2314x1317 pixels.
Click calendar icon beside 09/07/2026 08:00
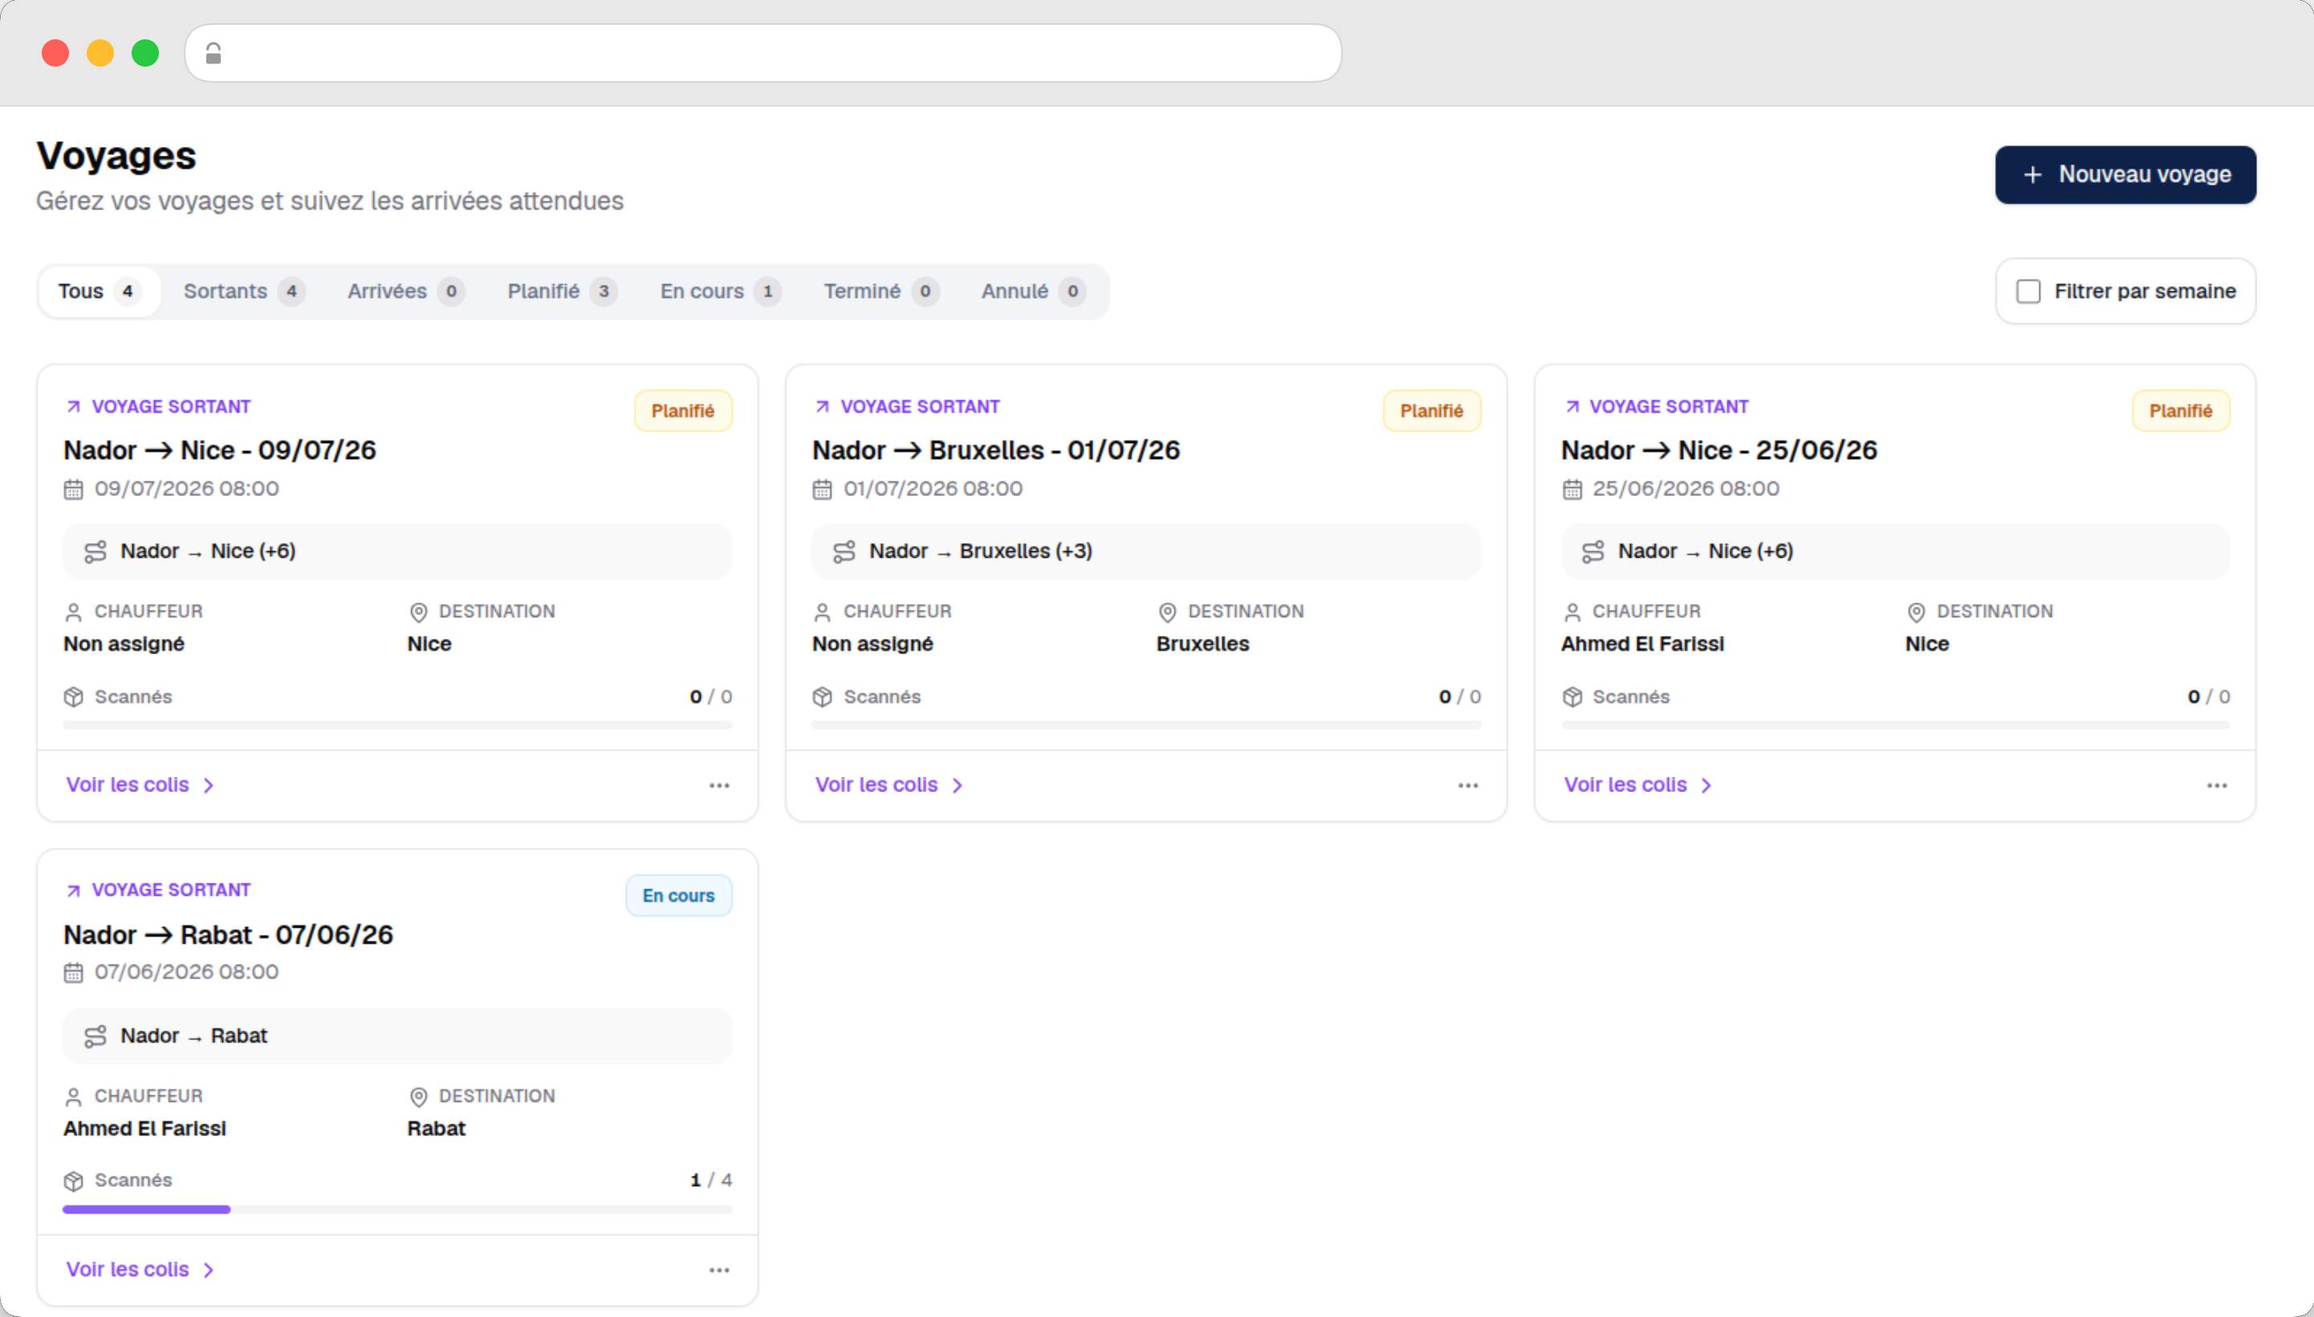point(73,490)
